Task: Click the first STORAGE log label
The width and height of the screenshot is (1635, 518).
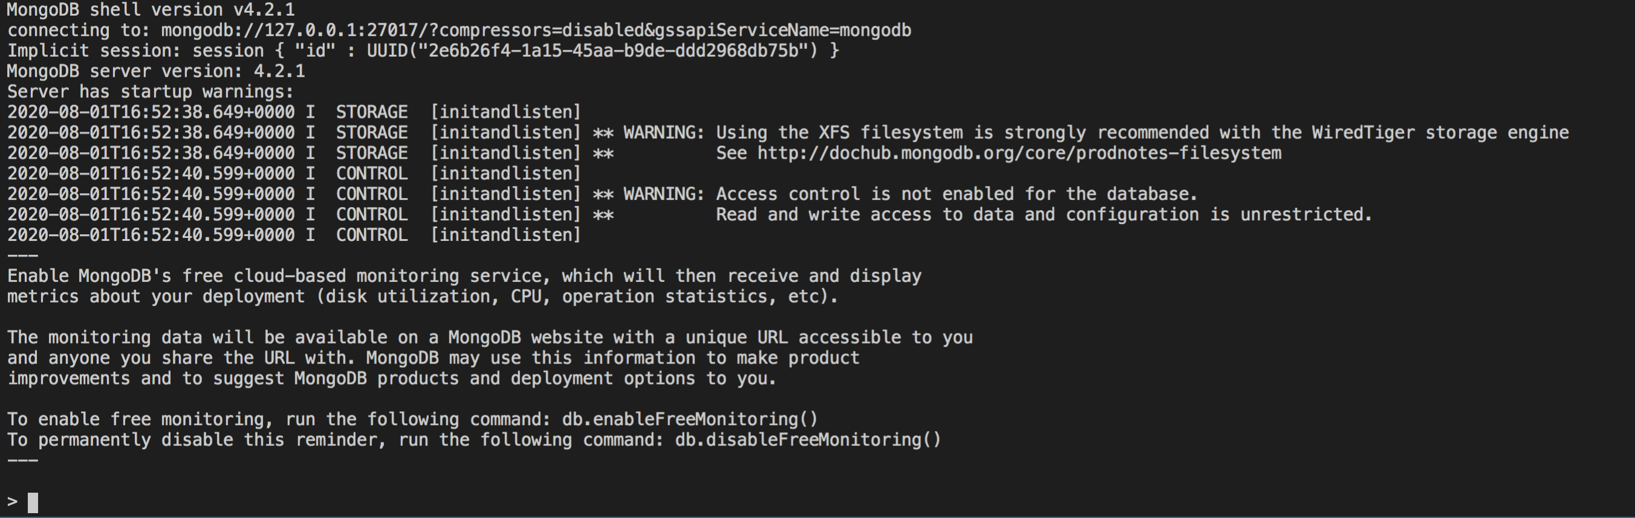Action: 372,112
